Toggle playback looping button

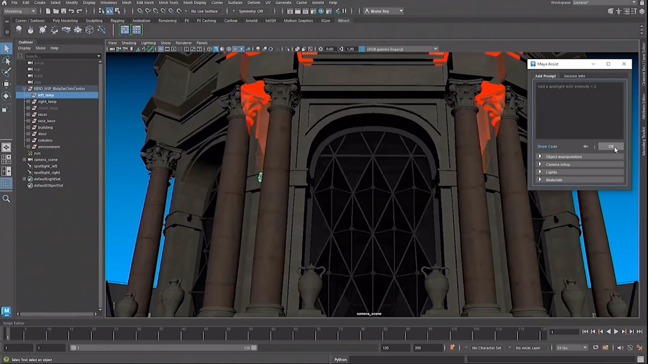pyautogui.click(x=596, y=348)
